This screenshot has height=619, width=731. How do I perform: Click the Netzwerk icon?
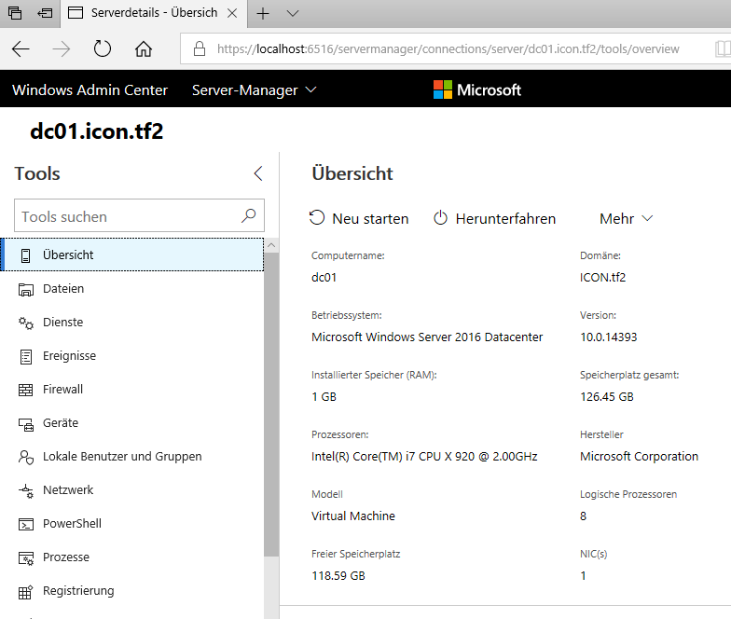[26, 490]
